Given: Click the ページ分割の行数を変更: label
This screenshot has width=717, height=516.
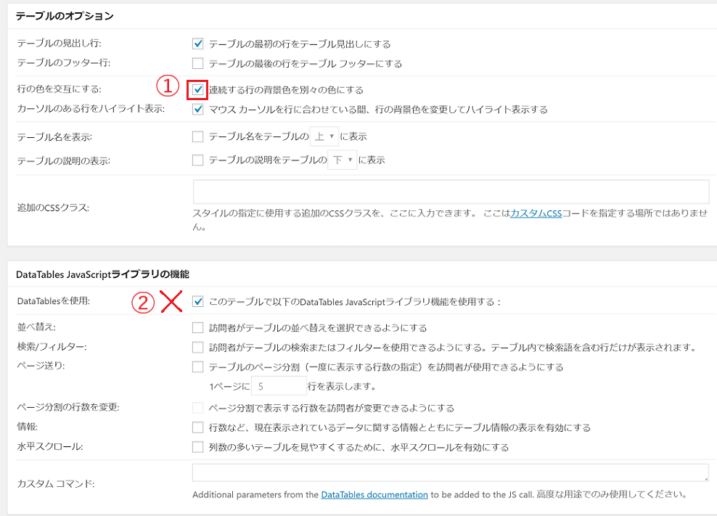Looking at the screenshot, I should 68,407.
